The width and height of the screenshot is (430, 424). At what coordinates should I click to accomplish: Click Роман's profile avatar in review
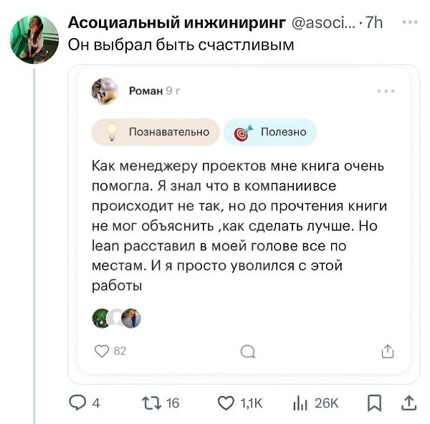(106, 91)
